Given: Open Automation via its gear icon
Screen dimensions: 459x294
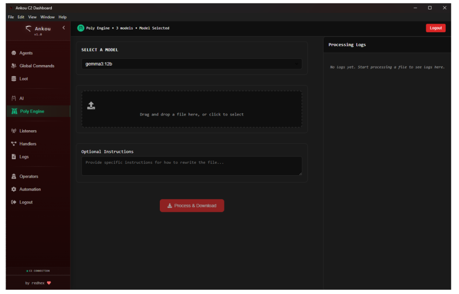Looking at the screenshot, I should 14,189.
